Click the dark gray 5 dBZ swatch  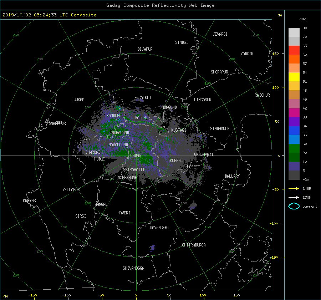294,175
